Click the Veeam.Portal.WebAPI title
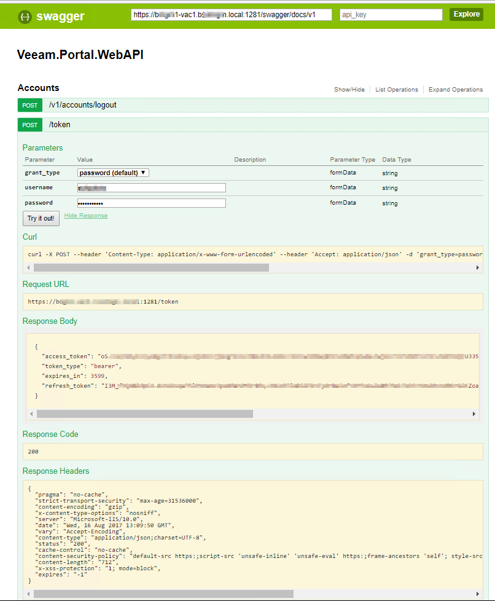This screenshot has height=601, width=495. coord(80,55)
